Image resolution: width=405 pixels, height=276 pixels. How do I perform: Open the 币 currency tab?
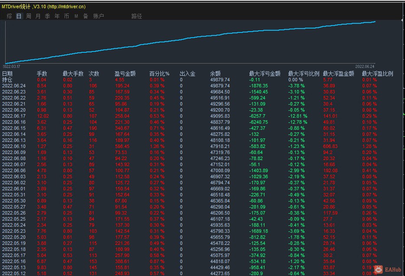66,16
